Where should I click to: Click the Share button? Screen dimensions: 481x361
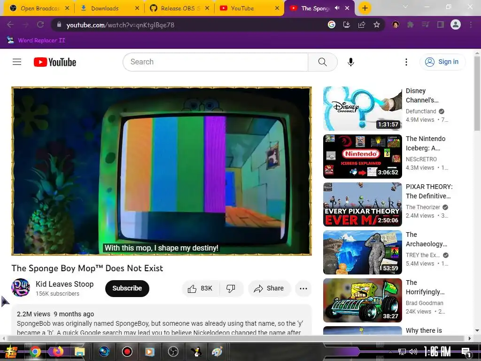pos(269,288)
